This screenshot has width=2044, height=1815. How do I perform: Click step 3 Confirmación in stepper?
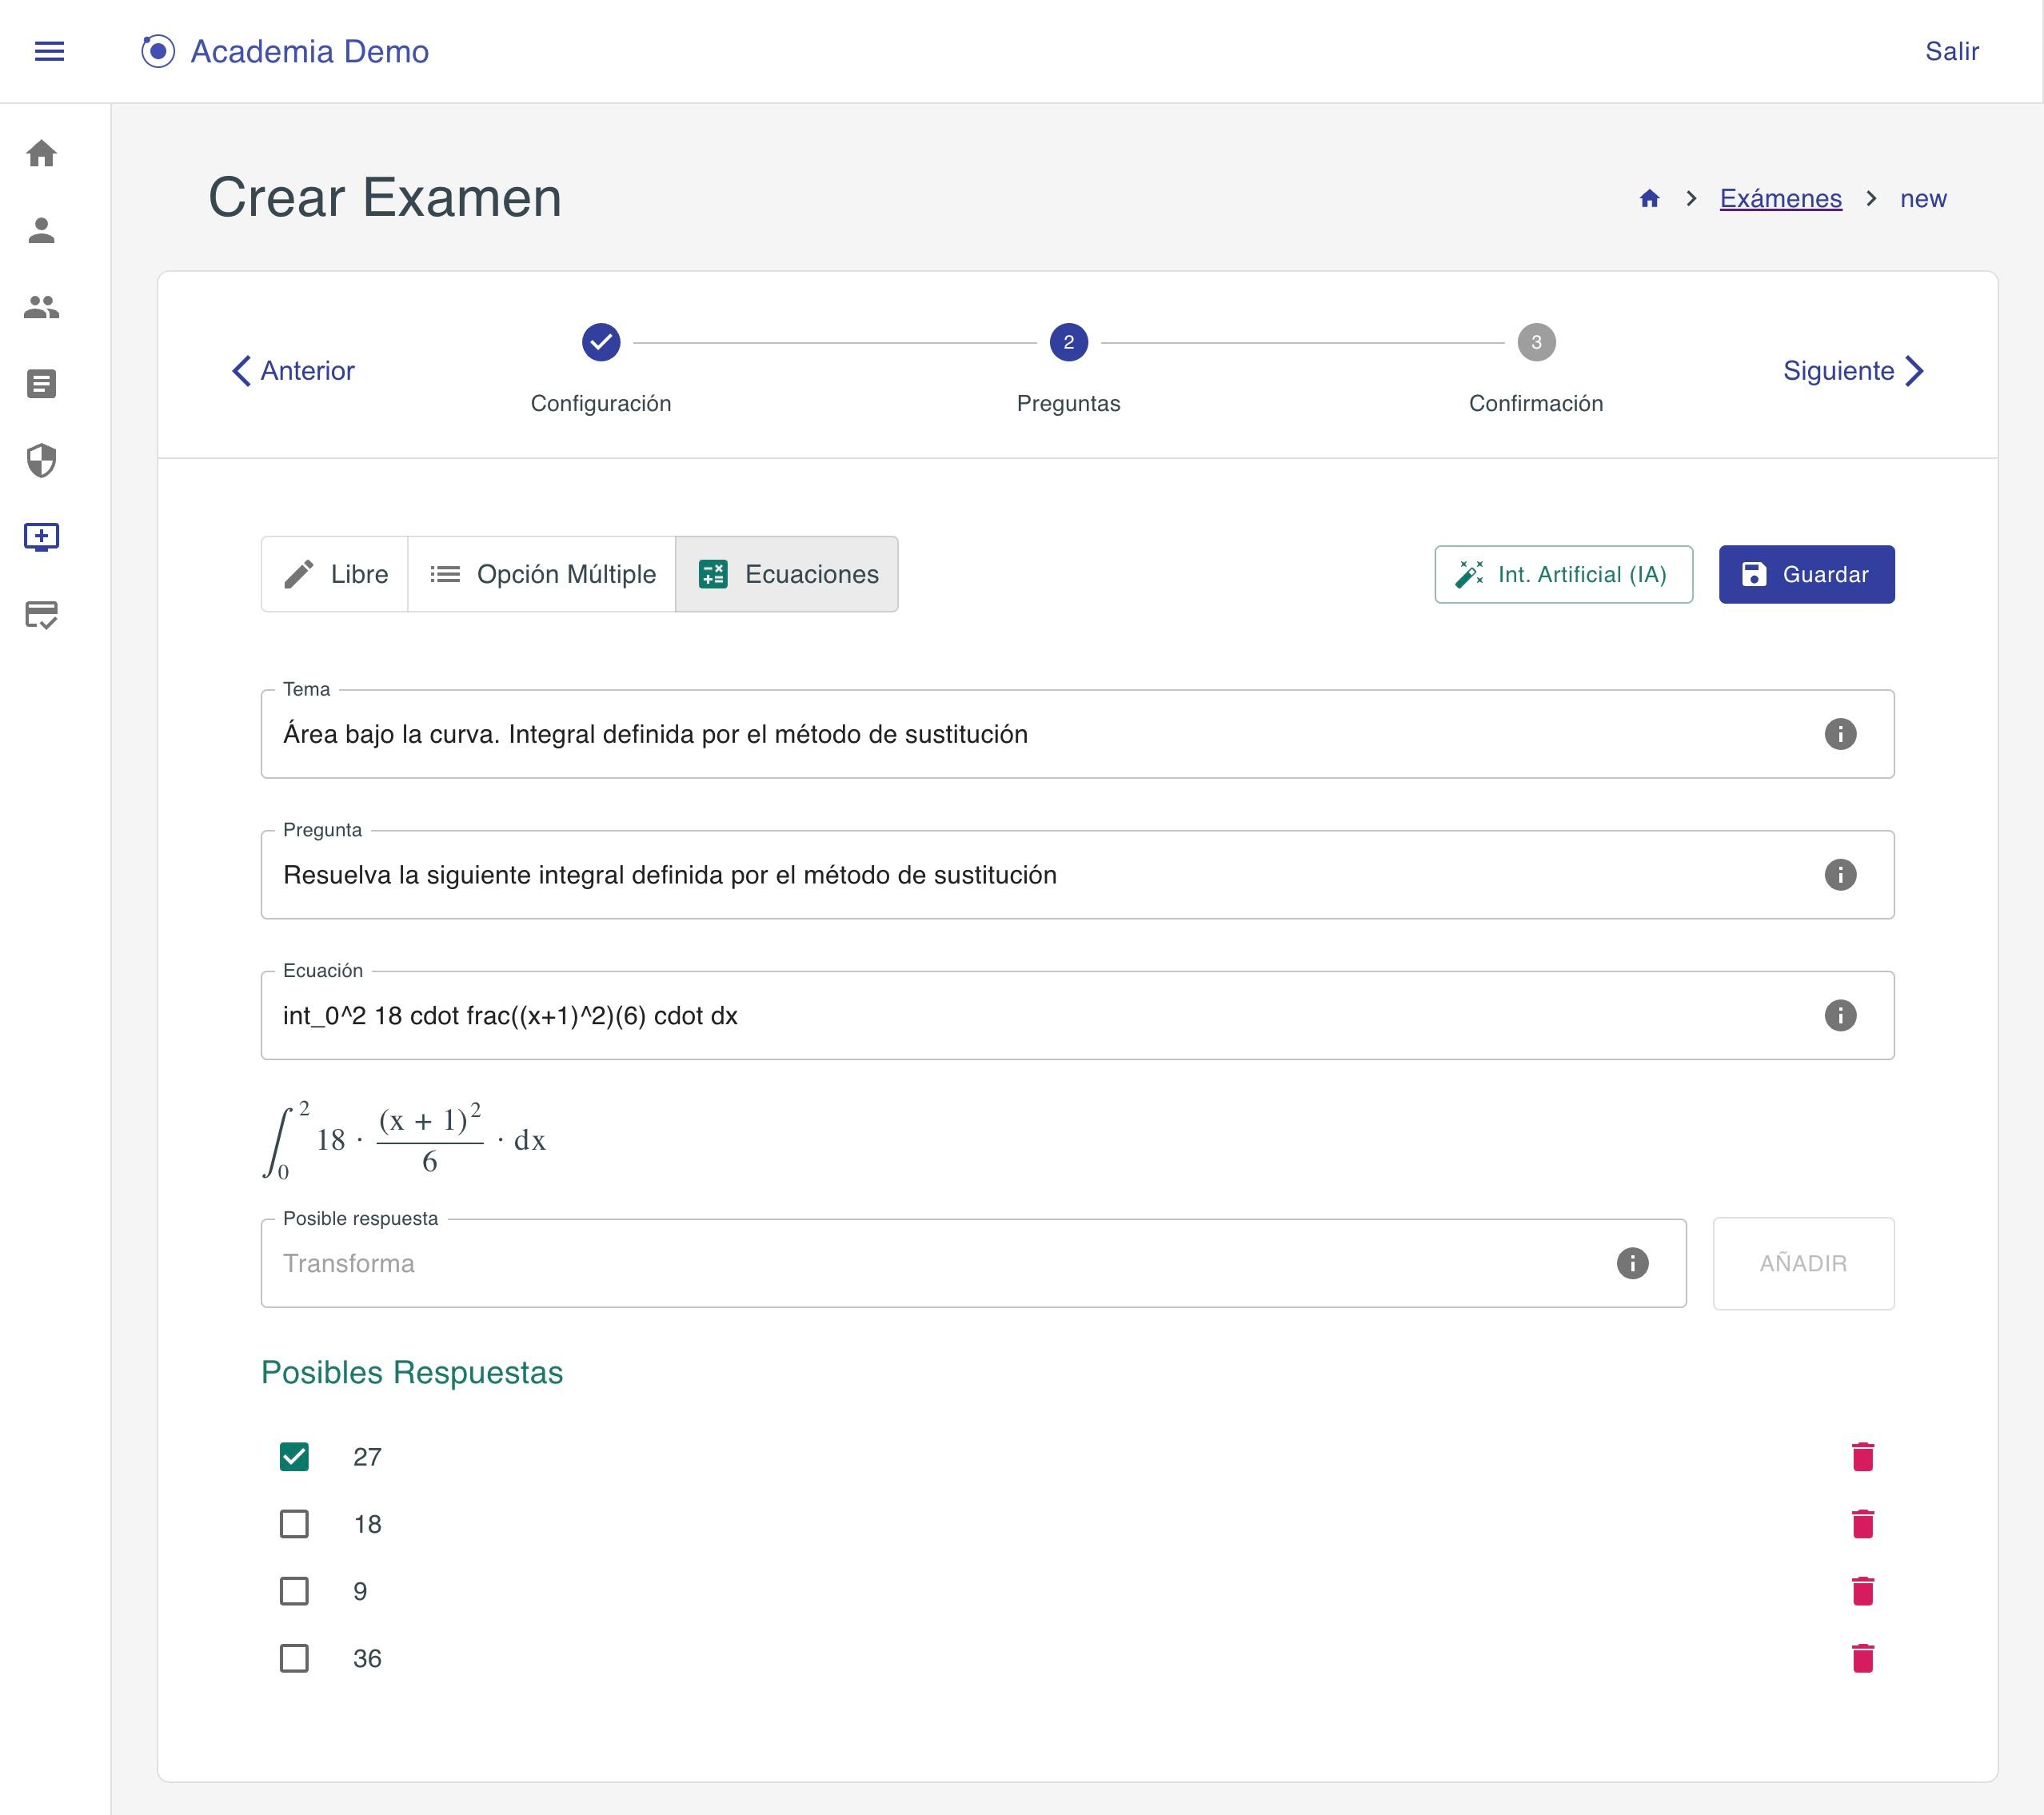pos(1536,343)
